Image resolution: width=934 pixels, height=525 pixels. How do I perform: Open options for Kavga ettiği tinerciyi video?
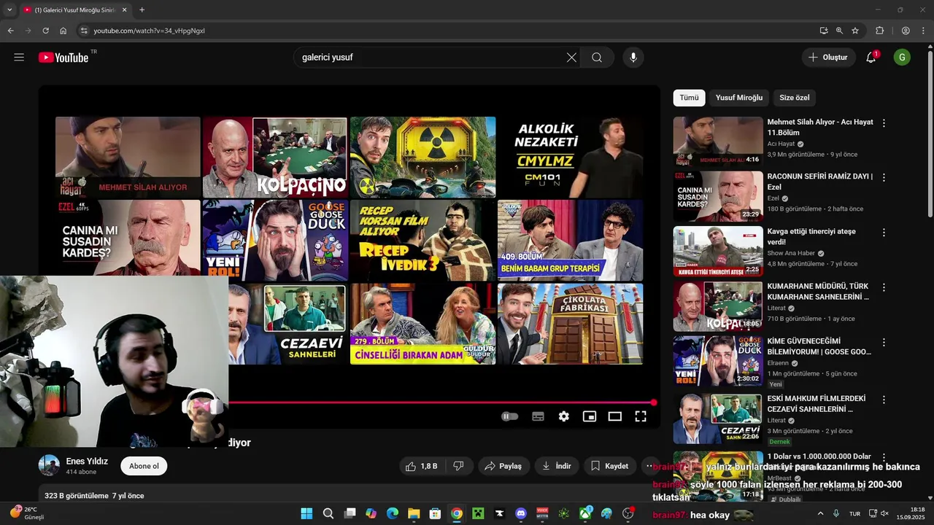[x=884, y=233]
